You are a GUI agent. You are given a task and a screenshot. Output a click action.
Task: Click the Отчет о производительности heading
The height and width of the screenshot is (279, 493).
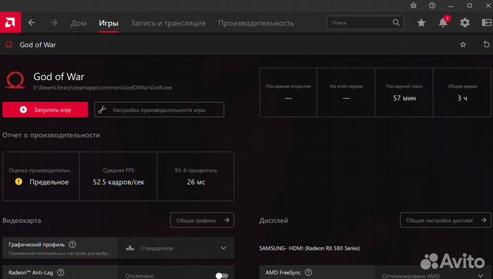coord(51,135)
